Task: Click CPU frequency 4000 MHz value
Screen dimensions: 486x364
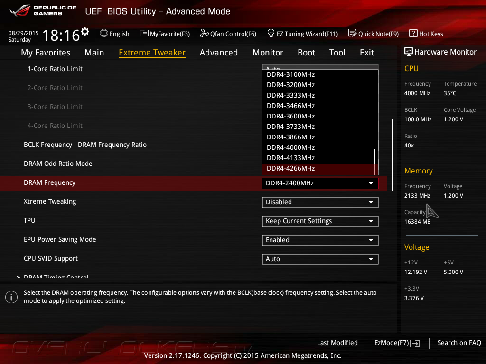Action: pos(417,93)
